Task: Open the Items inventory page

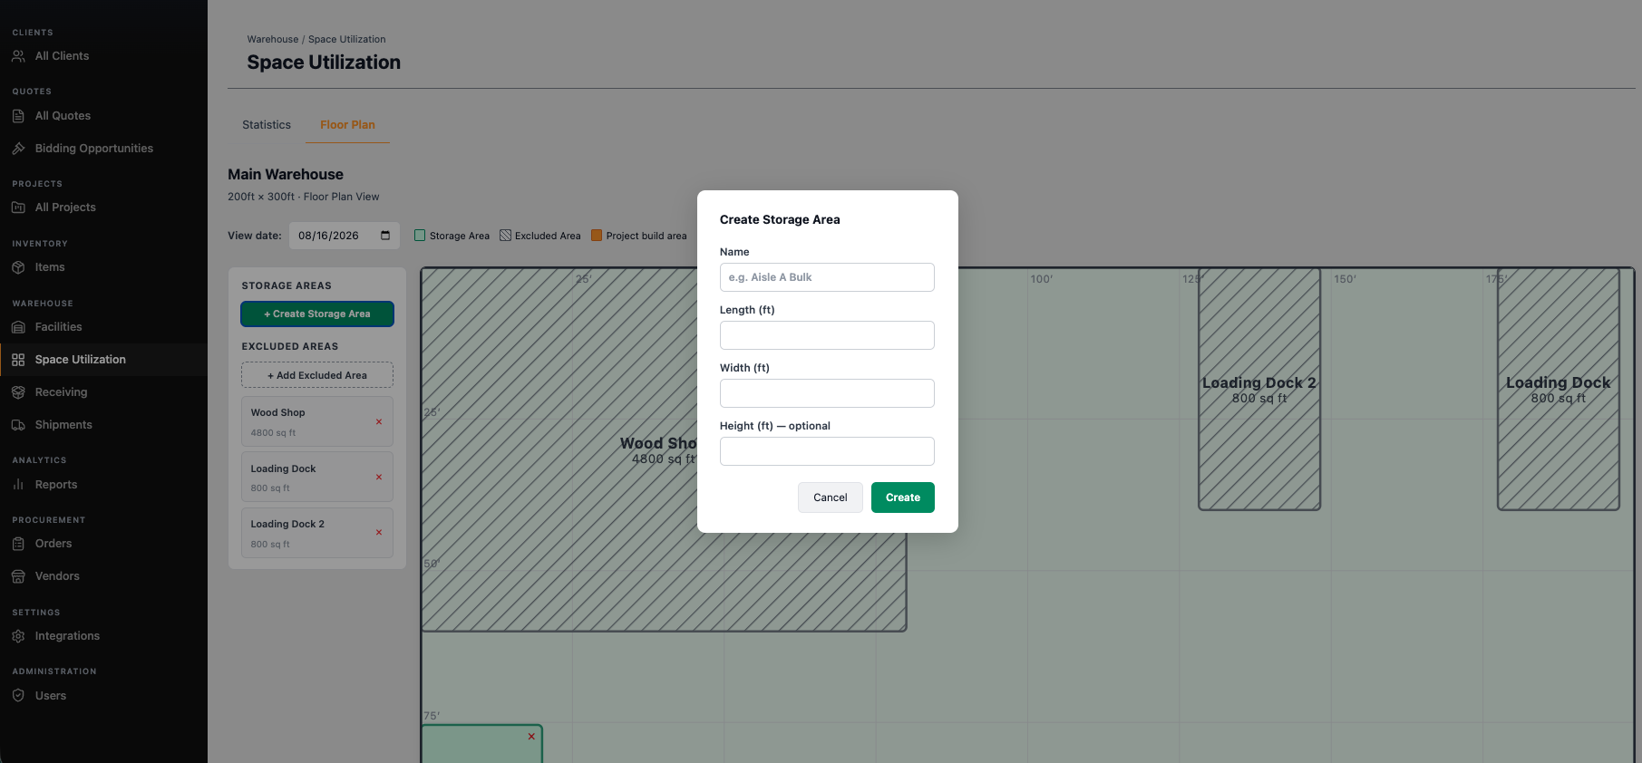Action: 50,267
